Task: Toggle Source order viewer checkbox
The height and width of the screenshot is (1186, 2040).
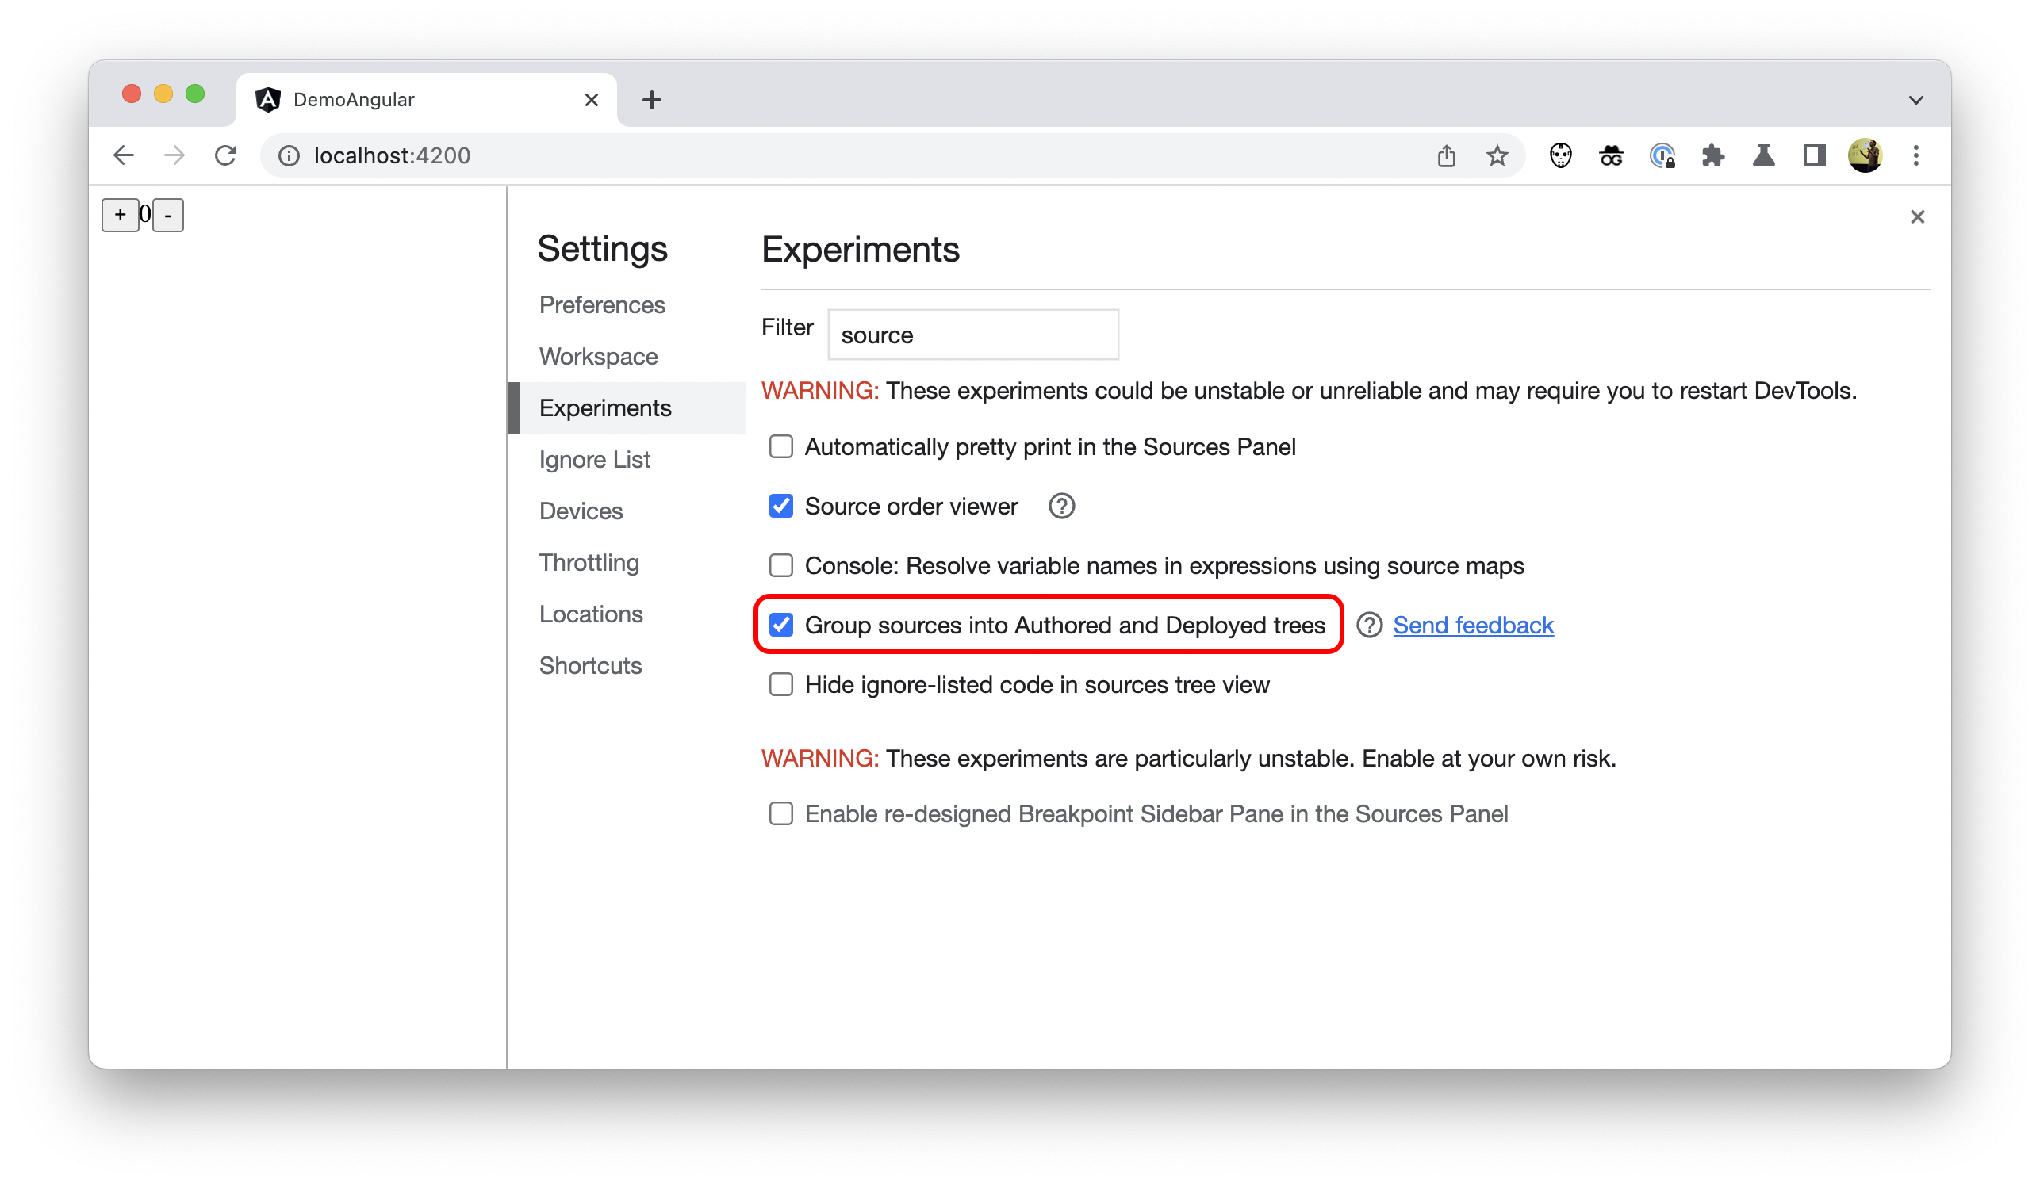Action: (x=780, y=506)
